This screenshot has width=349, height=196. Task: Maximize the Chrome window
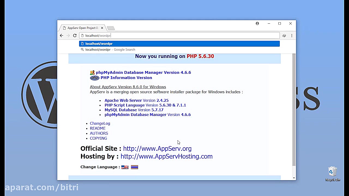click(x=279, y=23)
